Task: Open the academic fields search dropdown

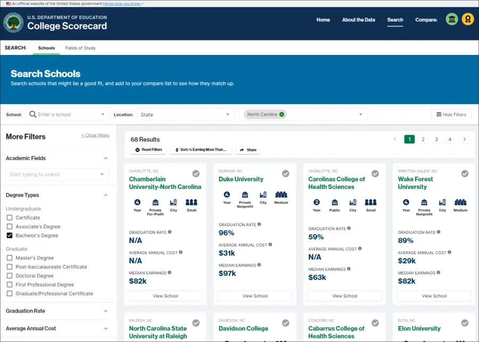Action: pos(102,174)
